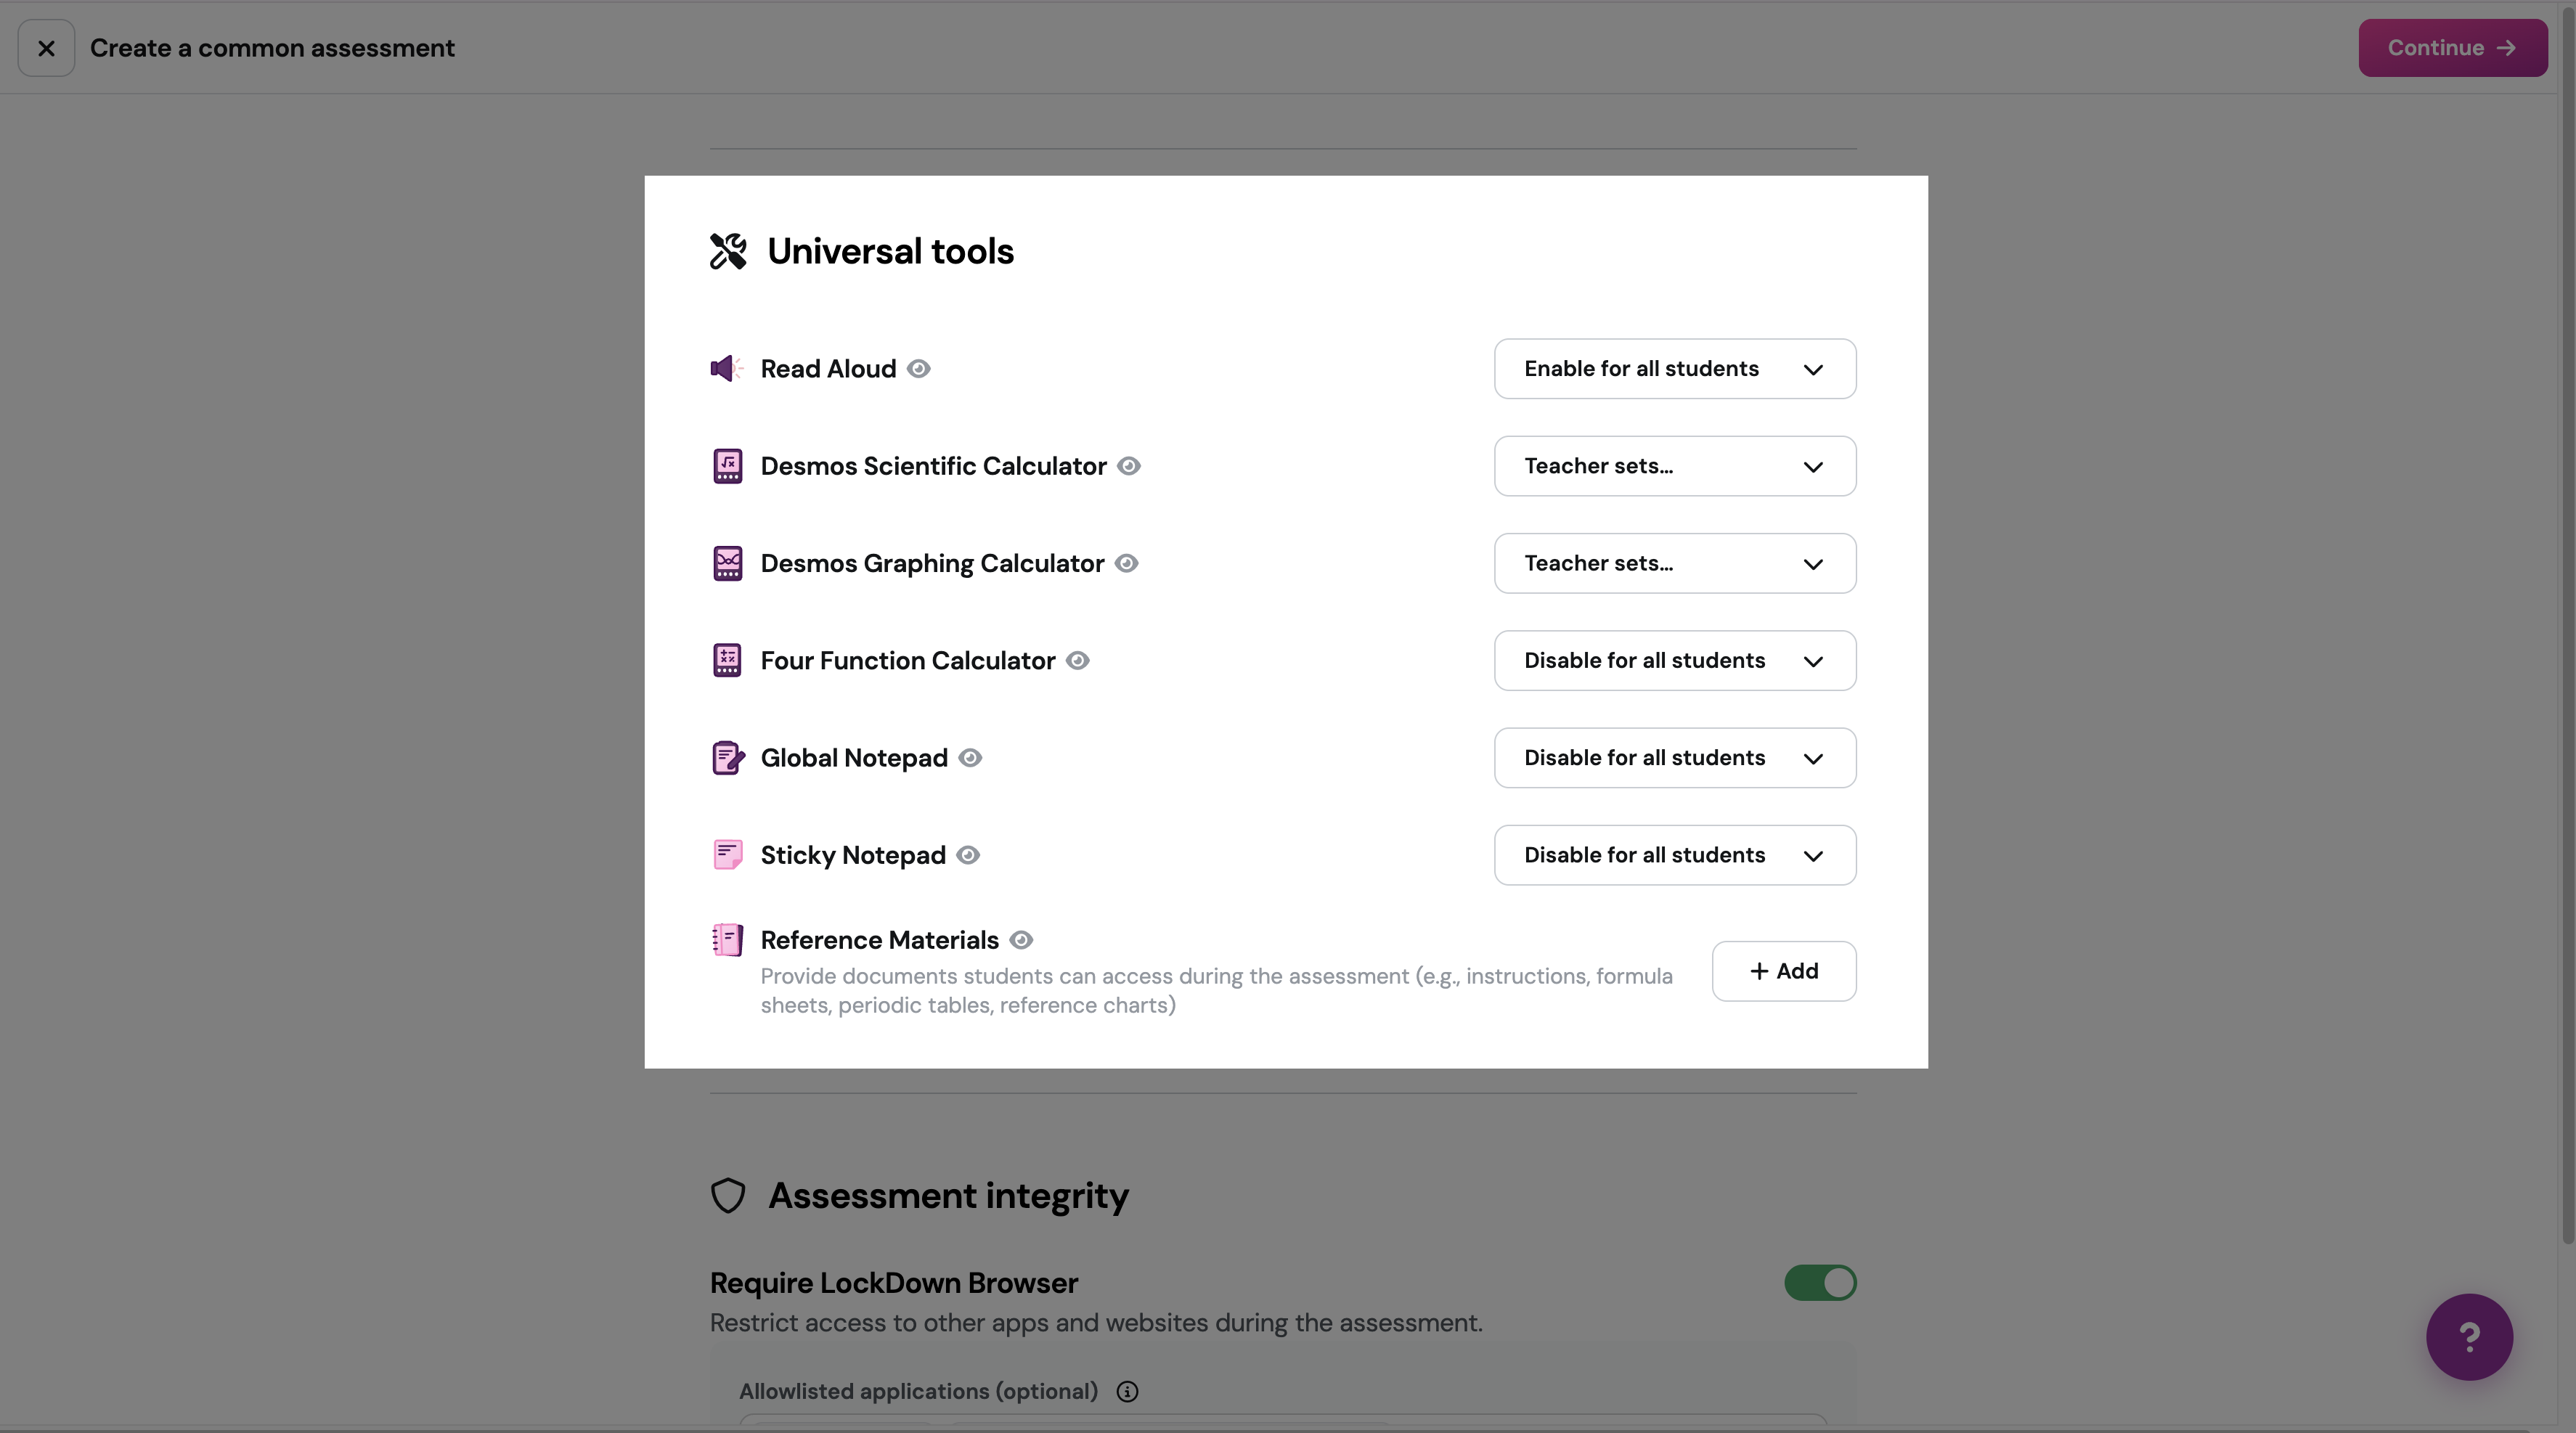The width and height of the screenshot is (2576, 1433).
Task: Close the common assessment creation page
Action: click(46, 48)
